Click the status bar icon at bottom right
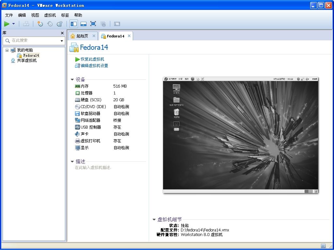 click(x=323, y=246)
